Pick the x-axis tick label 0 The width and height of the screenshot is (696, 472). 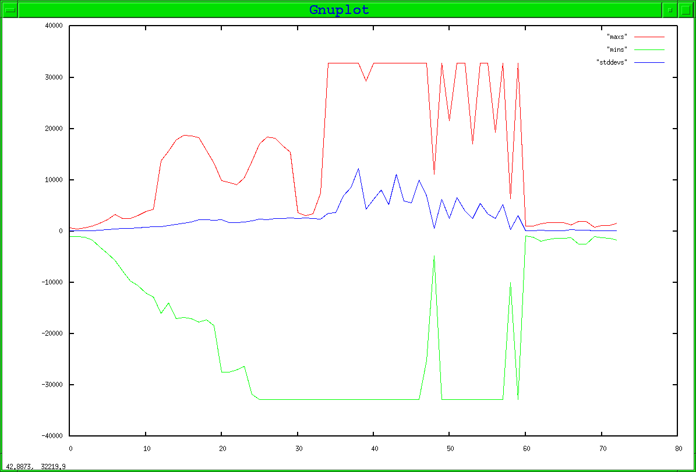coord(70,449)
